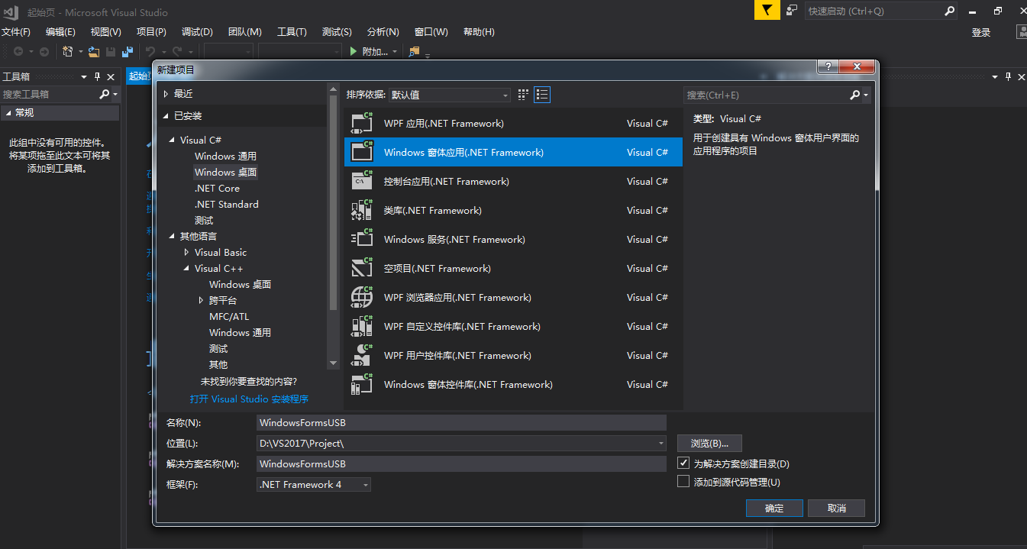This screenshot has width=1027, height=549.
Task: Click the WPF 用户控件库 template icon
Action: (x=362, y=355)
